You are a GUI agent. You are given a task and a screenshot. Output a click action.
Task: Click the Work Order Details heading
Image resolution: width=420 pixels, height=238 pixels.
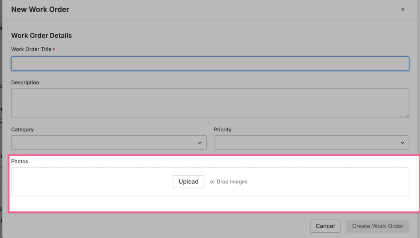point(41,36)
